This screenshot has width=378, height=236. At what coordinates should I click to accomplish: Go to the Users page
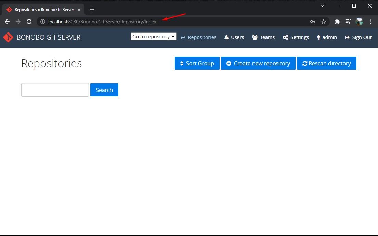tap(234, 37)
